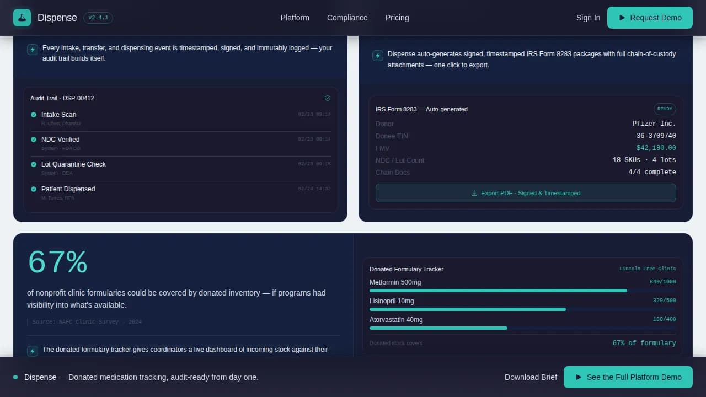Image resolution: width=706 pixels, height=397 pixels.
Task: Click the Request Demo button
Action: click(x=650, y=18)
